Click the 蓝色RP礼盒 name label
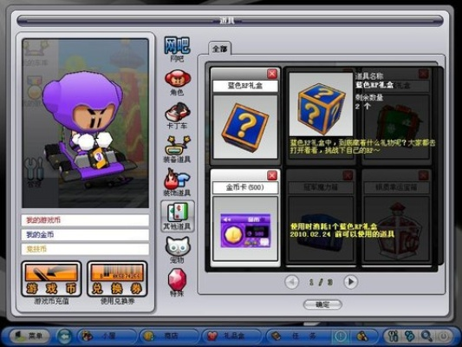Viewport: 462px width, 347px height. click(245, 86)
